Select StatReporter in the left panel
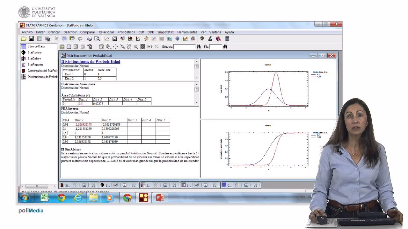 (35, 65)
